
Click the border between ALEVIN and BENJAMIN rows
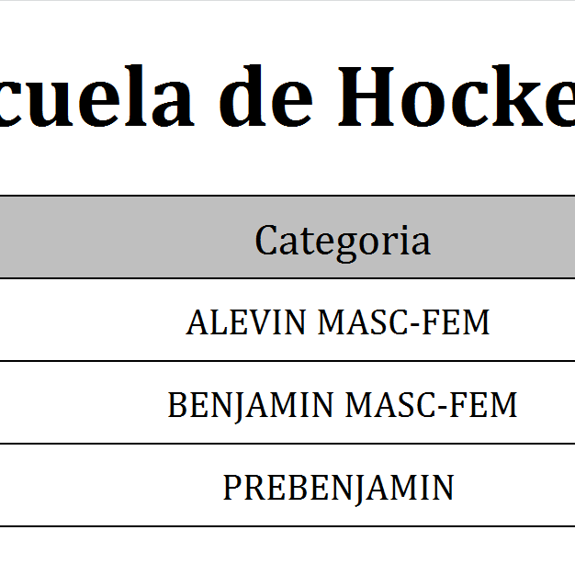click(x=287, y=361)
